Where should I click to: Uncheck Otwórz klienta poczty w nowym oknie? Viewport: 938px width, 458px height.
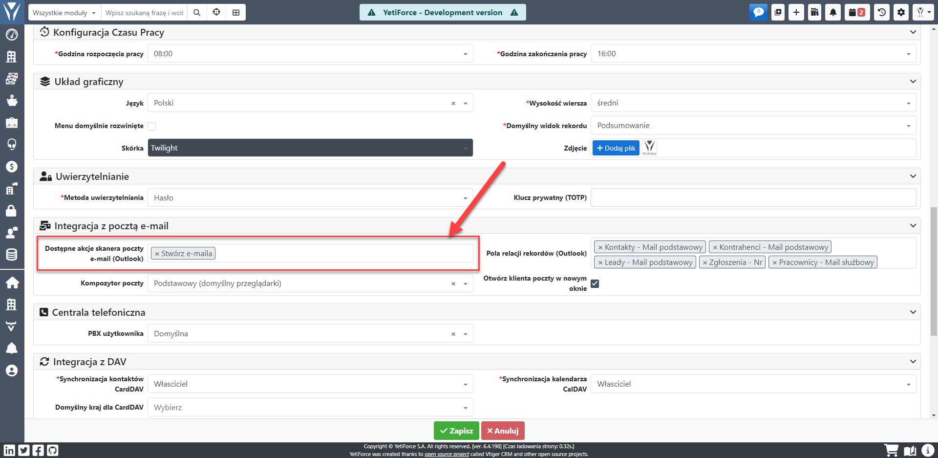pos(595,284)
